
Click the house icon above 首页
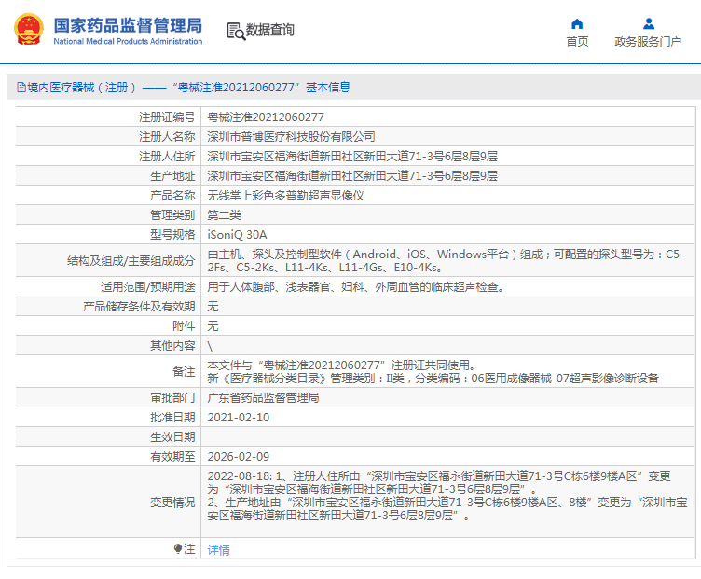click(577, 23)
